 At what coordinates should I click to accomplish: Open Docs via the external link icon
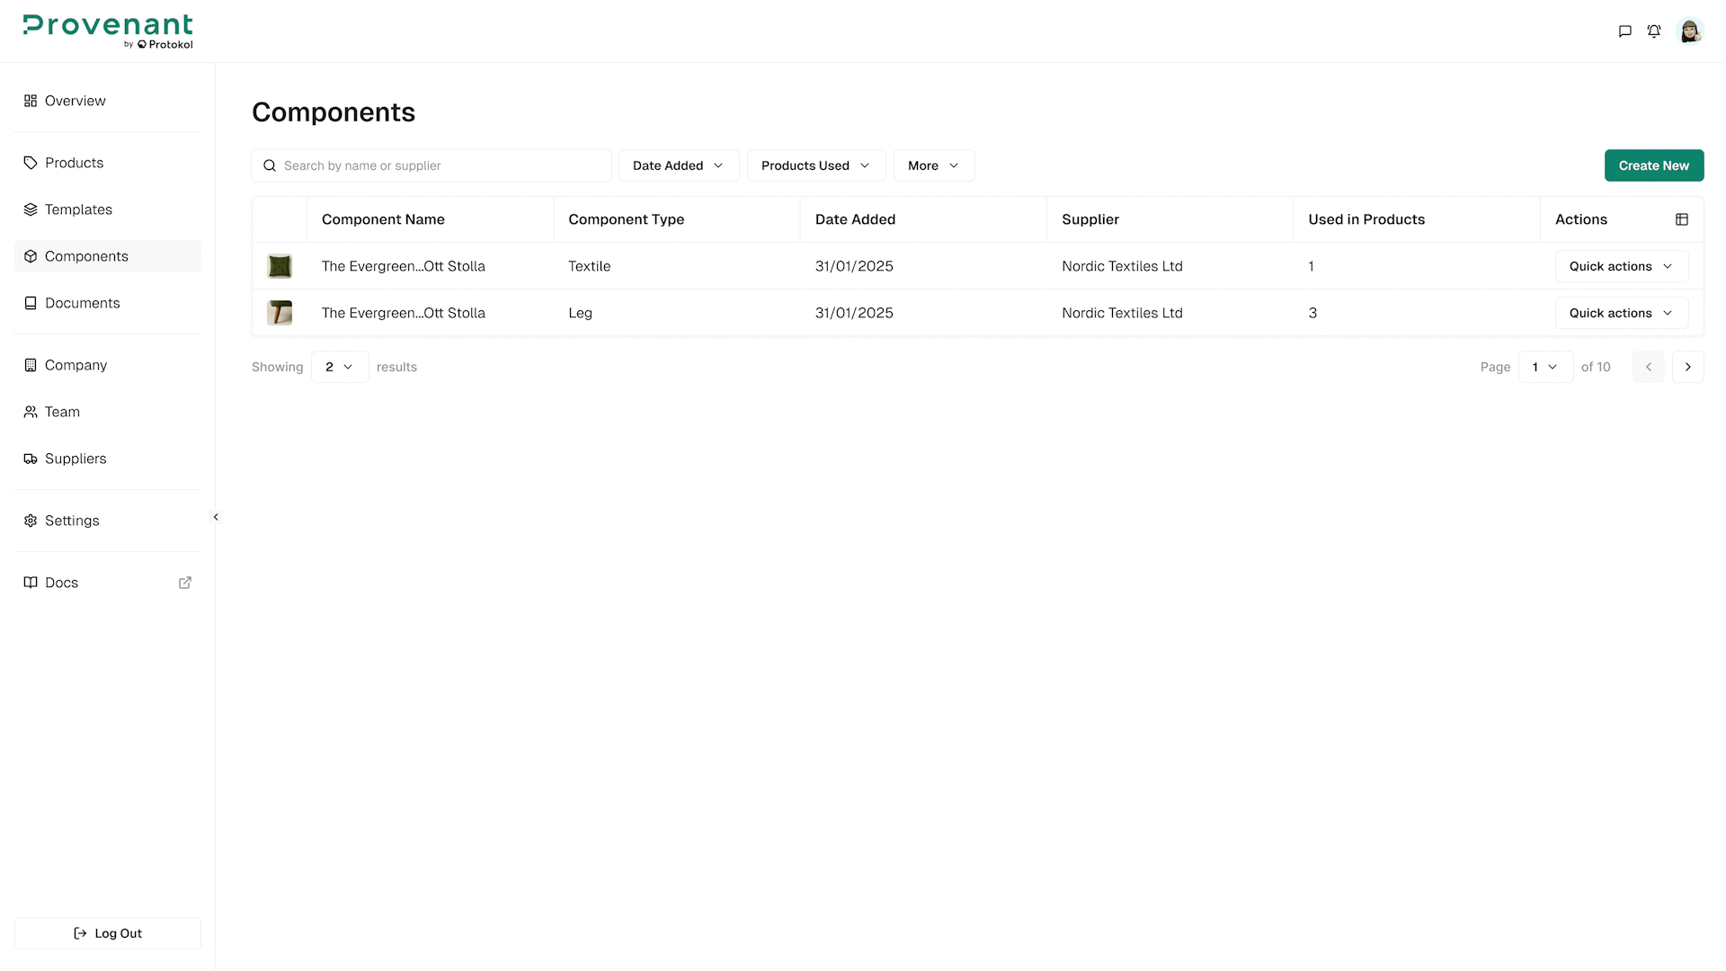[184, 583]
